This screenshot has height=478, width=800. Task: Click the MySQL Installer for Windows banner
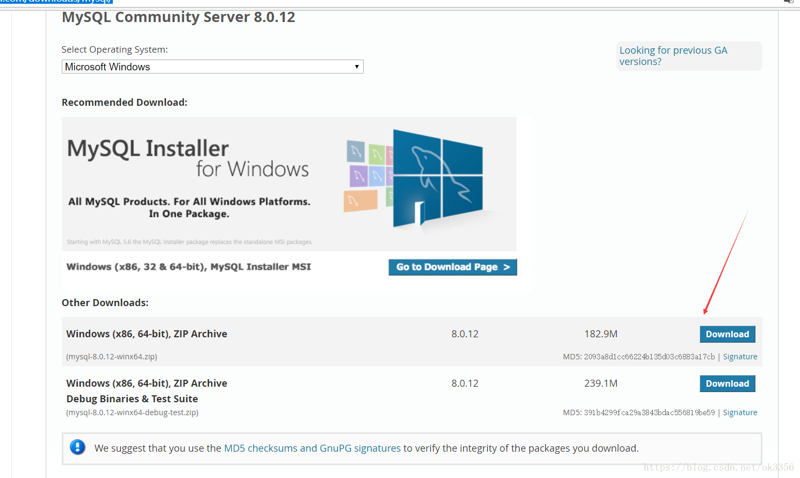coord(289,184)
